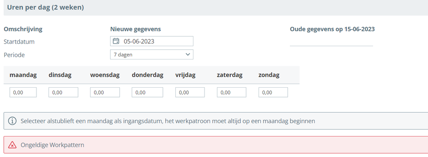The image size is (428, 157).
Task: Click the Startdatum field showing 05-06-2023
Action: (152, 41)
